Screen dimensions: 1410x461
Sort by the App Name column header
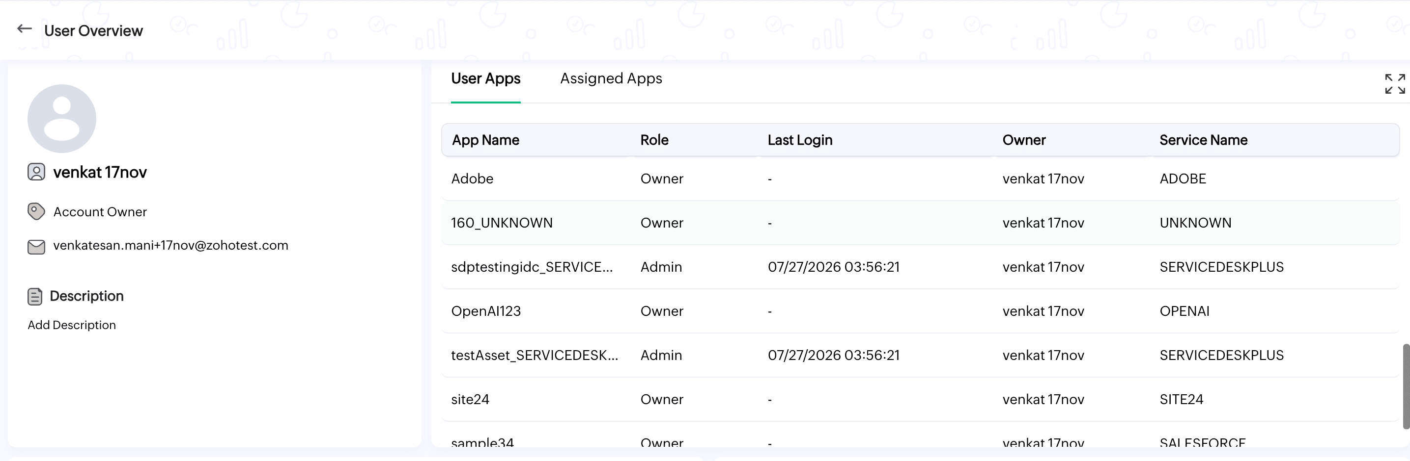tap(485, 140)
